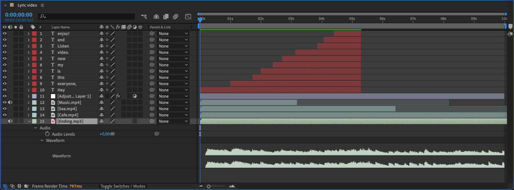Image resolution: width=514 pixels, height=190 pixels.
Task: Select the Lyric video composition tab
Action: pos(27,5)
